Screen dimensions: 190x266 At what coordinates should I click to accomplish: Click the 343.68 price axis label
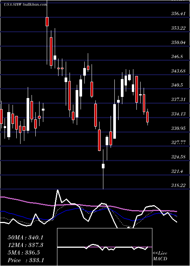pyautogui.click(x=178, y=71)
